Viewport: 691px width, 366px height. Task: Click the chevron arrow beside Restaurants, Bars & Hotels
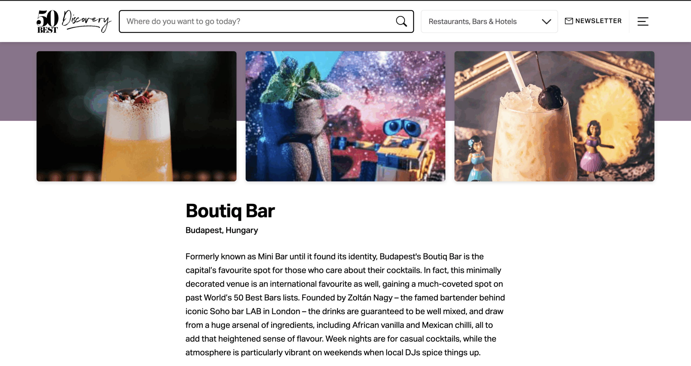pos(546,22)
